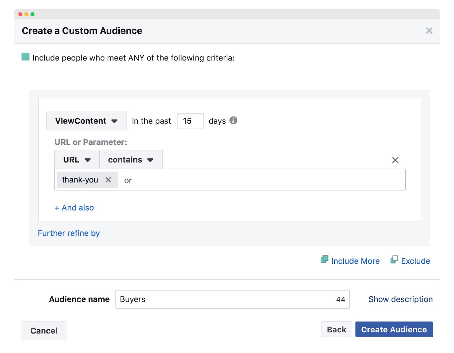Delete the URL contains rule row
The image size is (454, 353).
click(x=395, y=160)
